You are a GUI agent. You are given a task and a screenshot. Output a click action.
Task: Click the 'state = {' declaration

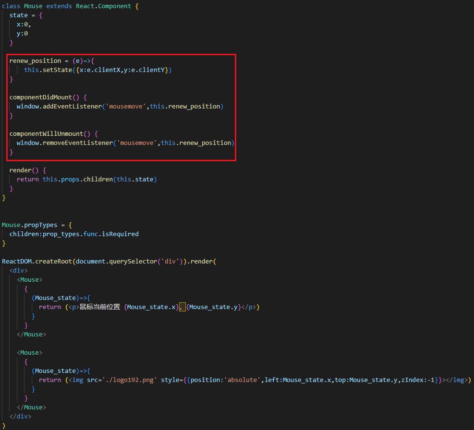point(26,15)
